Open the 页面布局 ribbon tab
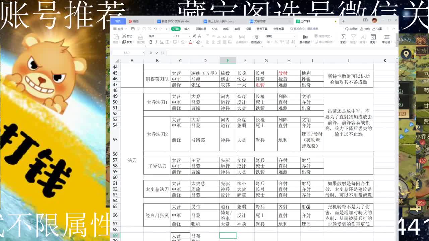Viewport: 429px width, 241px height. (x=201, y=29)
